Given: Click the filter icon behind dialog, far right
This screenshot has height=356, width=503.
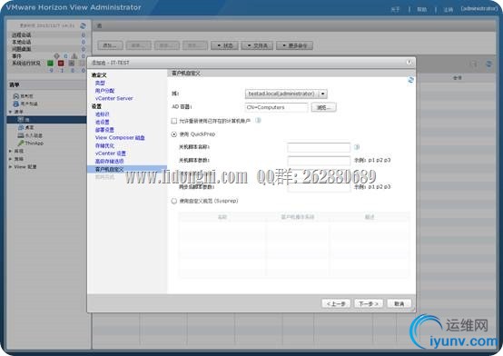Looking at the screenshot, I should [x=473, y=64].
